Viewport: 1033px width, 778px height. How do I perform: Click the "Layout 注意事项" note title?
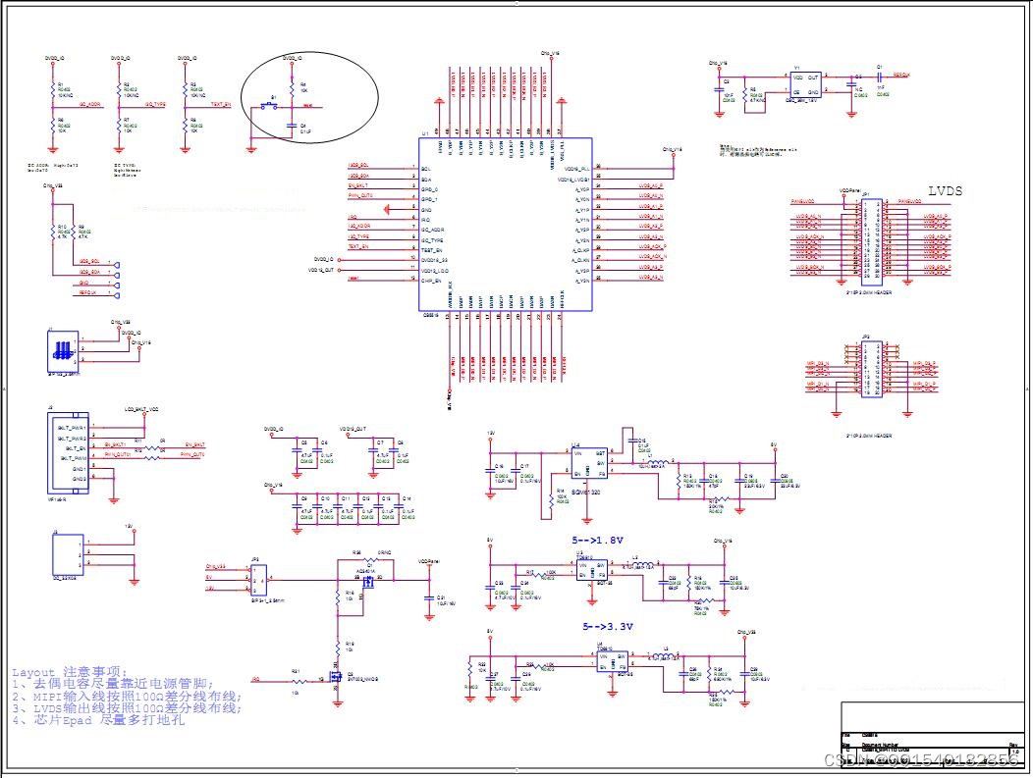(69, 672)
